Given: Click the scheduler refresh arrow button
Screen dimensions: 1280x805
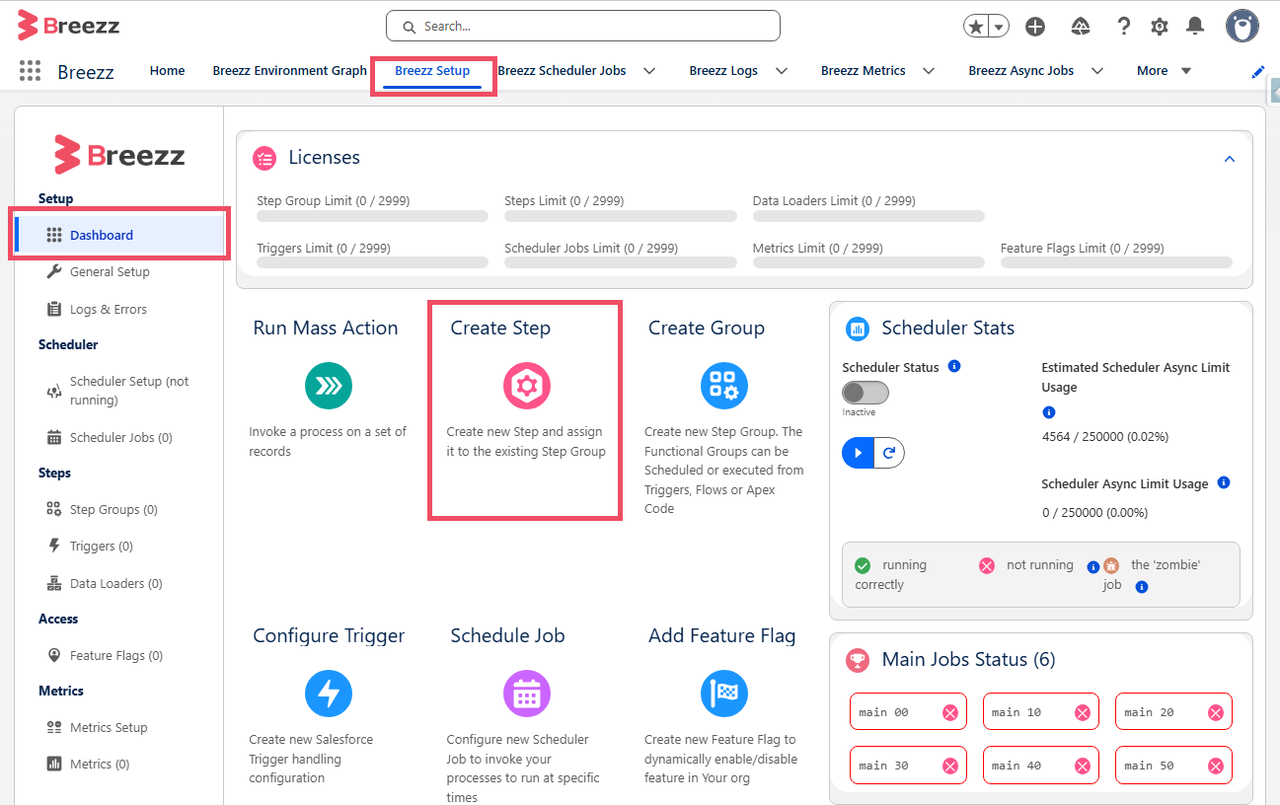Looking at the screenshot, I should pos(888,453).
